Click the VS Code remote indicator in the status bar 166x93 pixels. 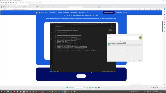click(x=51, y=72)
